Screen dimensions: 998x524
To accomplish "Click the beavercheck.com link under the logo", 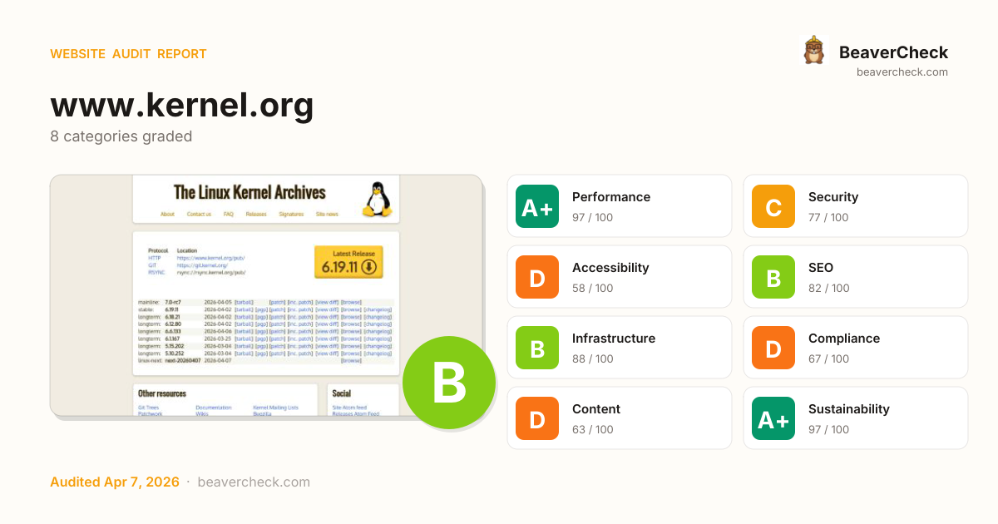I will pyautogui.click(x=902, y=72).
